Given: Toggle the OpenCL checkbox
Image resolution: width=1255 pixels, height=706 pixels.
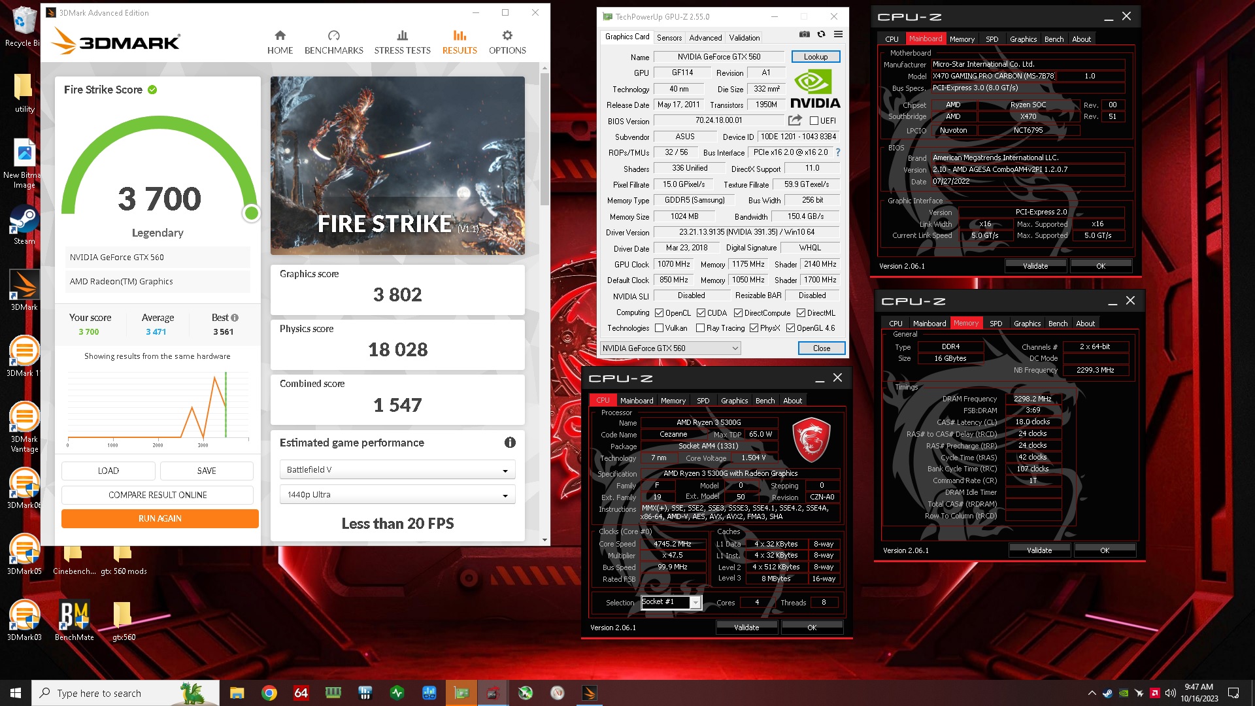Looking at the screenshot, I should coord(660,313).
